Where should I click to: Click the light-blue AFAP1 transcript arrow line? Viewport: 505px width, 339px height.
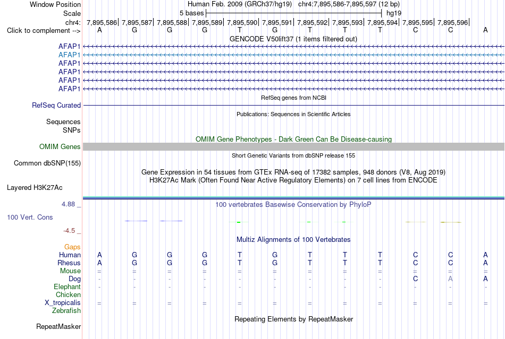pos(293,55)
